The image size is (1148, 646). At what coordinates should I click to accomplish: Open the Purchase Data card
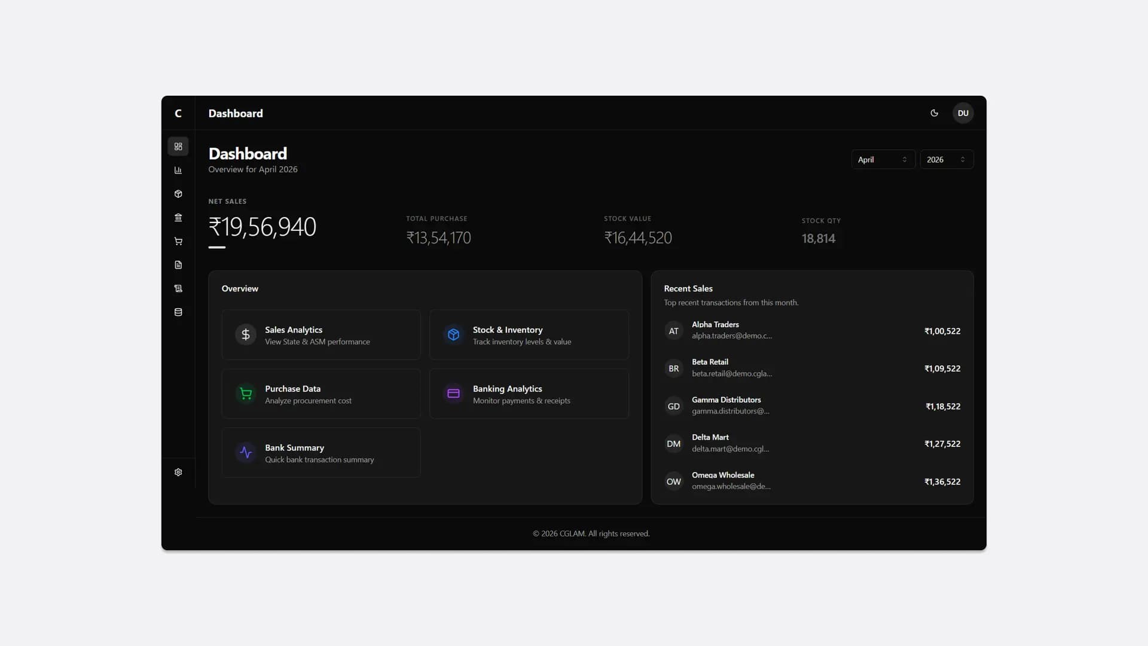click(321, 394)
